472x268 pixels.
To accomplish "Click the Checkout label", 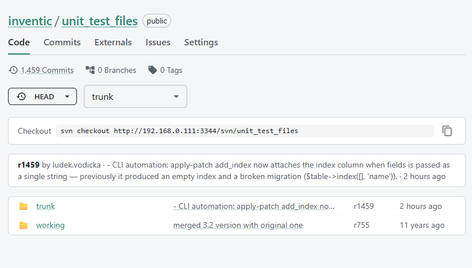I will [x=34, y=131].
